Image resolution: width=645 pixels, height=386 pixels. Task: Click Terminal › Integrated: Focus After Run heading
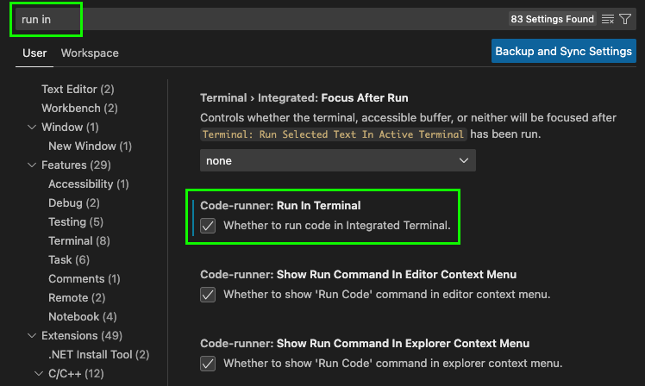(304, 98)
